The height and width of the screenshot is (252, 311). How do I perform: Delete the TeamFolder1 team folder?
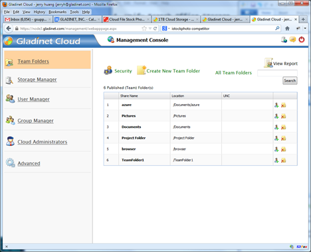(x=283, y=160)
